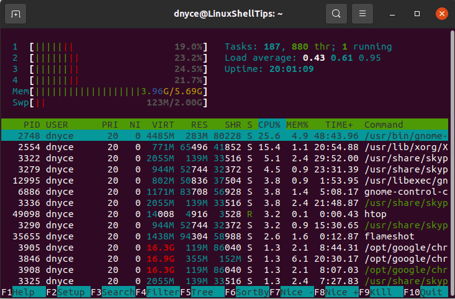Viewport: 455px width, 299px height.
Task: Open F2 Setup in htop
Action: (x=68, y=292)
